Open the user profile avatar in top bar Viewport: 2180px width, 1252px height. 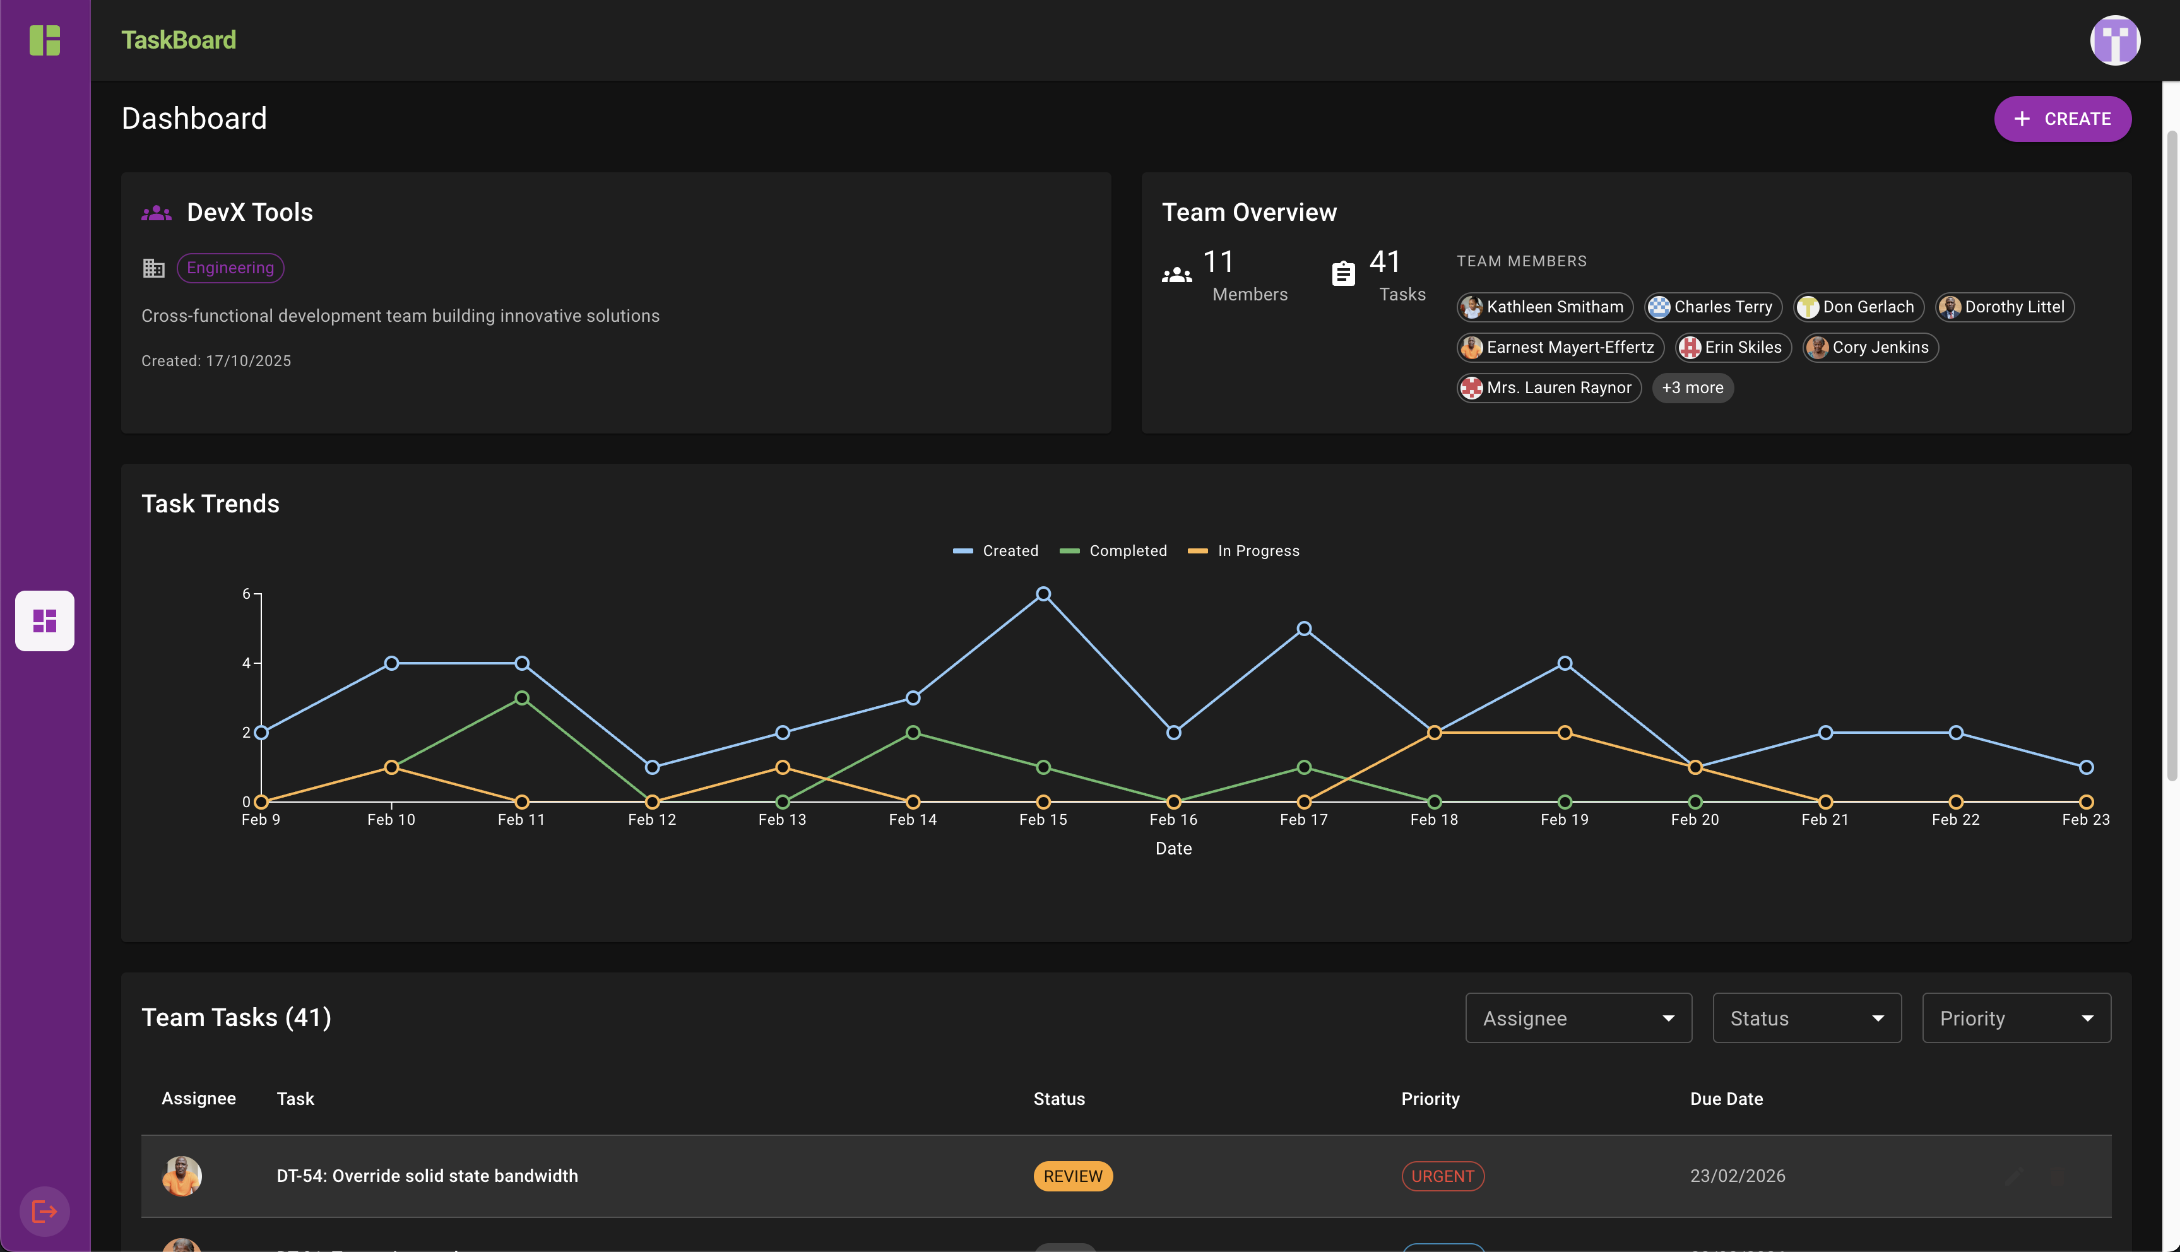click(2114, 40)
